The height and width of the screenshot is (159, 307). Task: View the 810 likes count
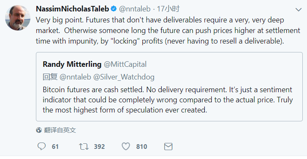141,147
